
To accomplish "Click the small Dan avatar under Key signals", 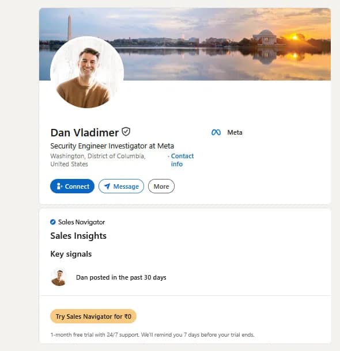I will pyautogui.click(x=59, y=277).
